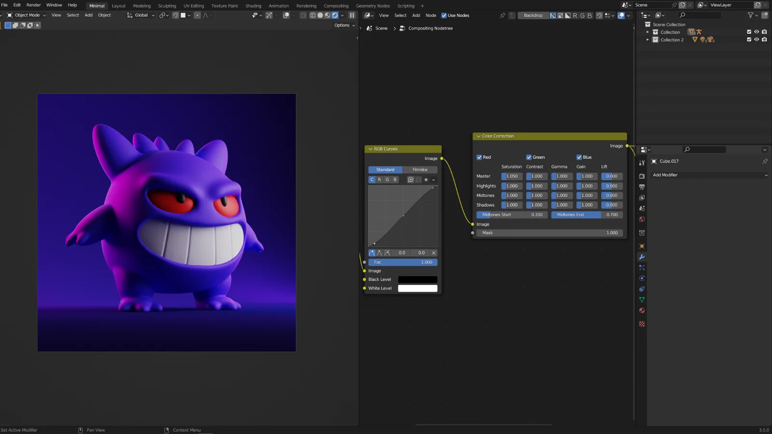The width and height of the screenshot is (772, 434).
Task: Open the World properties tab
Action: tap(642, 219)
